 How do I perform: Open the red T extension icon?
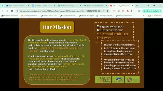pyautogui.click(x=128, y=11)
